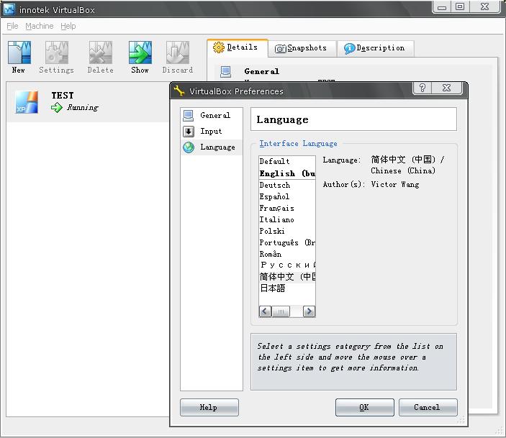Switch to the Details tab
The image size is (506, 438).
(238, 47)
